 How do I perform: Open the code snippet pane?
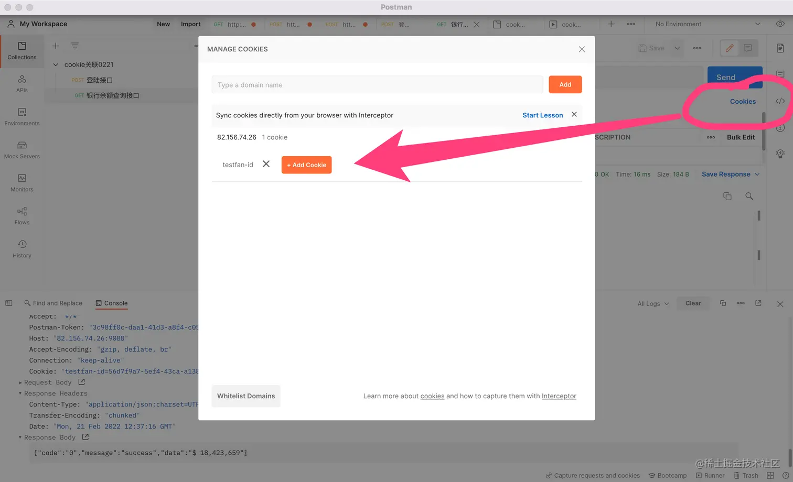pyautogui.click(x=780, y=101)
